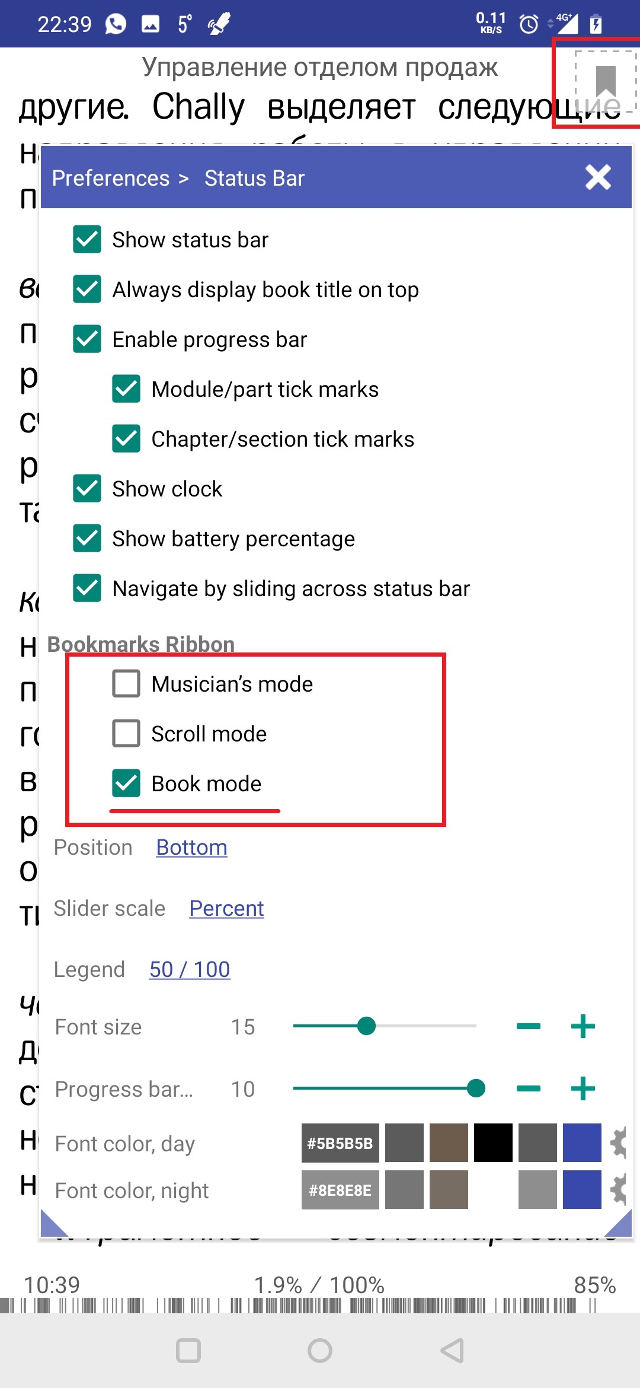Go back to Preferences breadcrumb
Screen dimensions: 640x1388
(111, 178)
